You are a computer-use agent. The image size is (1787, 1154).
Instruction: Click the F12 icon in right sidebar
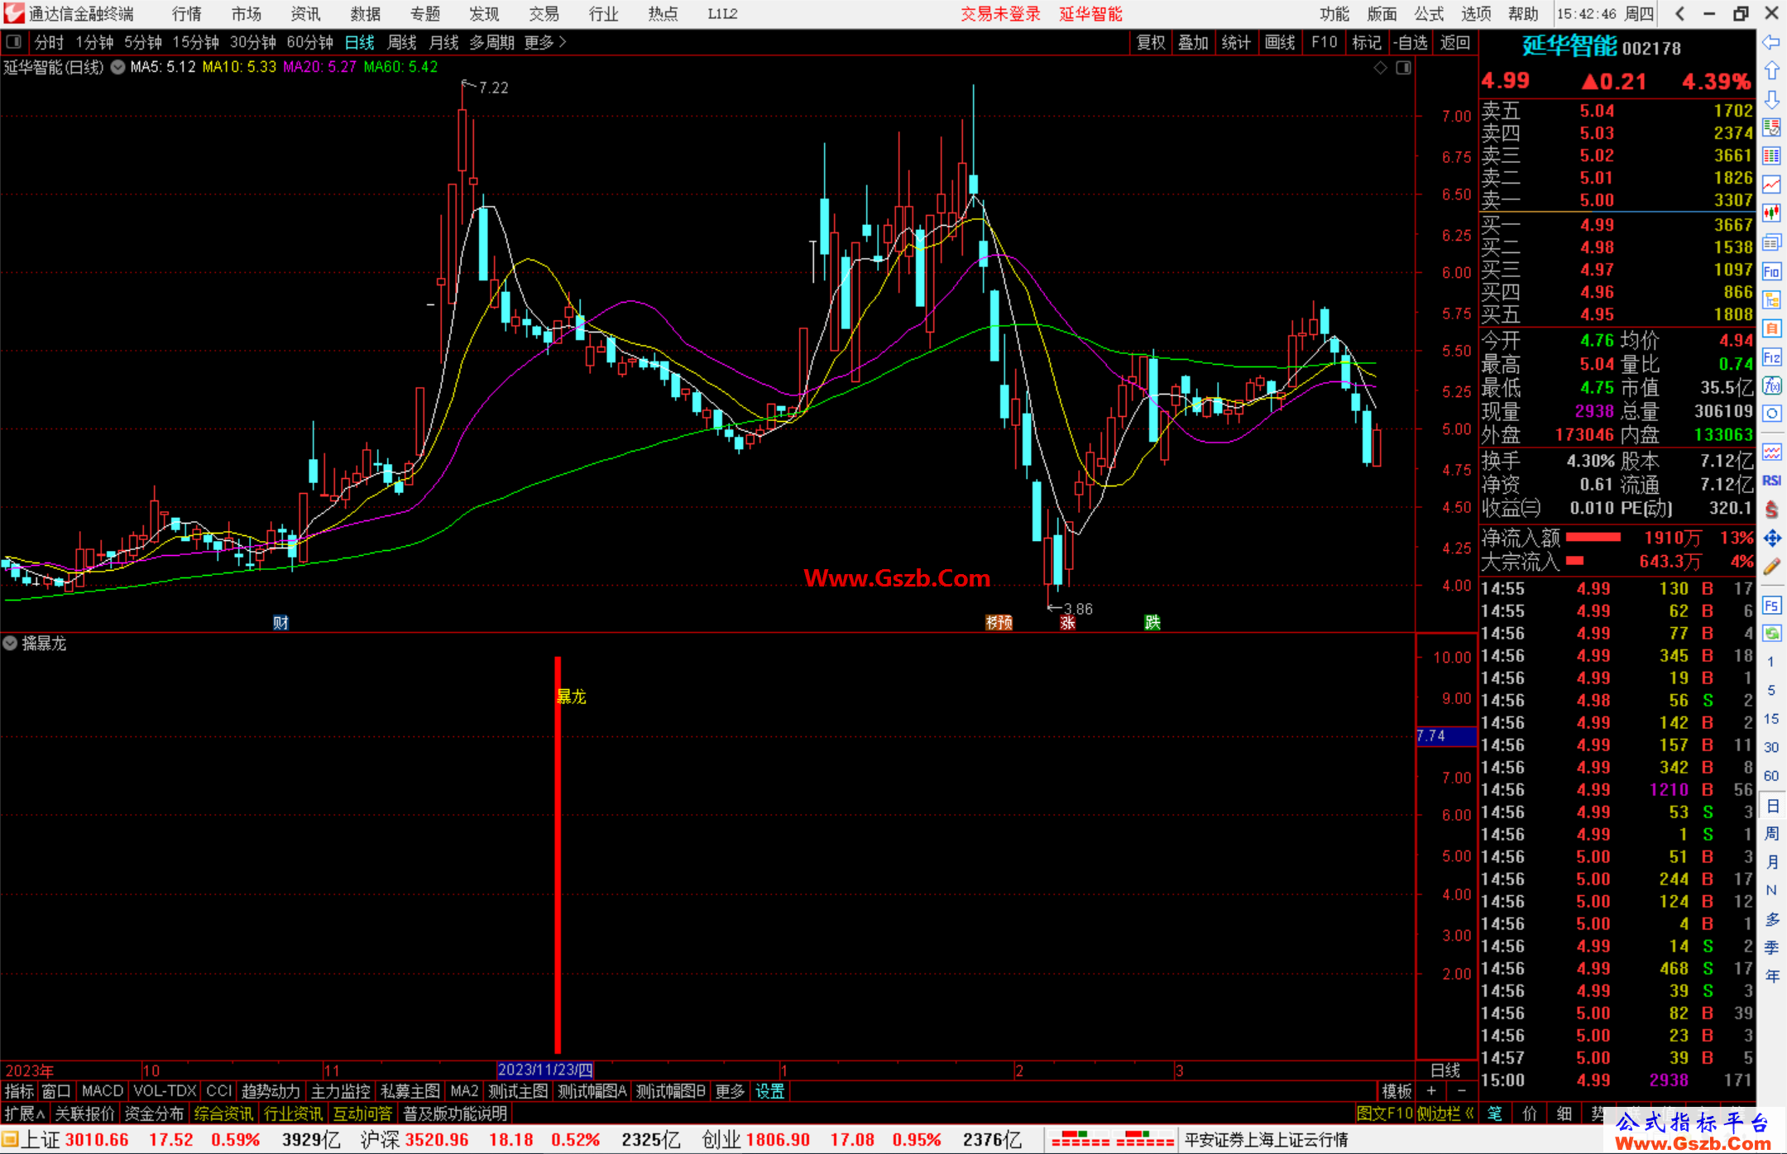[x=1771, y=357]
